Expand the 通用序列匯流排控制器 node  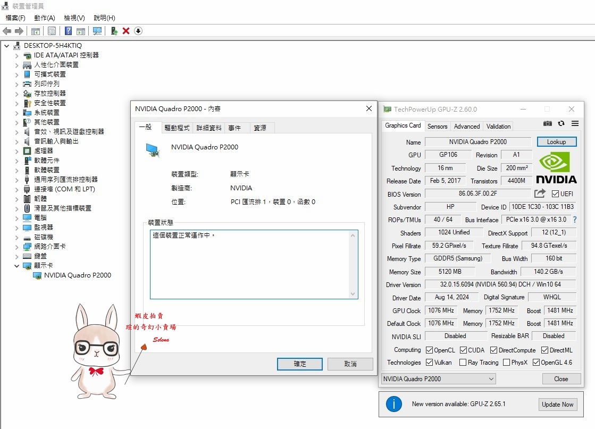16,180
